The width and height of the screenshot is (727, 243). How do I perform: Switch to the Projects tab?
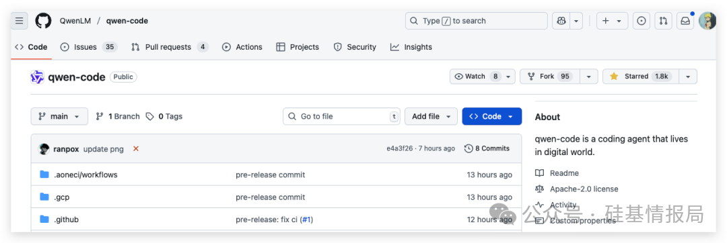point(298,47)
